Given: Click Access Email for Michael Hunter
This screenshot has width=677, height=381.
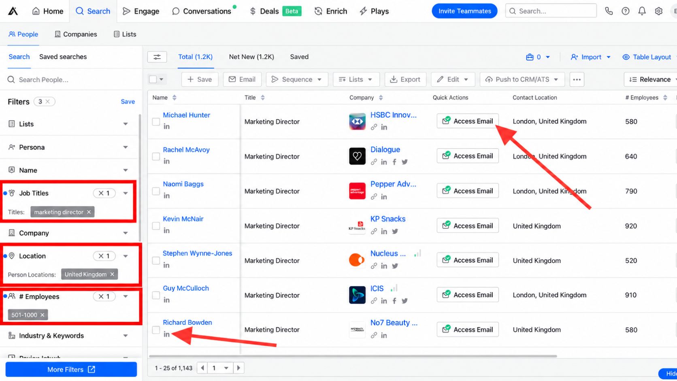Looking at the screenshot, I should 468,121.
